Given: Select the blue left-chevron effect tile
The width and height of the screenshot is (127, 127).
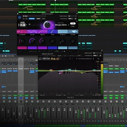Looking at the screenshot, I should pyautogui.click(x=53, y=31).
